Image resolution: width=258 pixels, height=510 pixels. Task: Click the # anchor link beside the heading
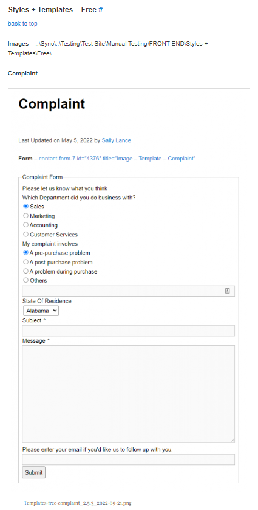pyautogui.click(x=100, y=10)
